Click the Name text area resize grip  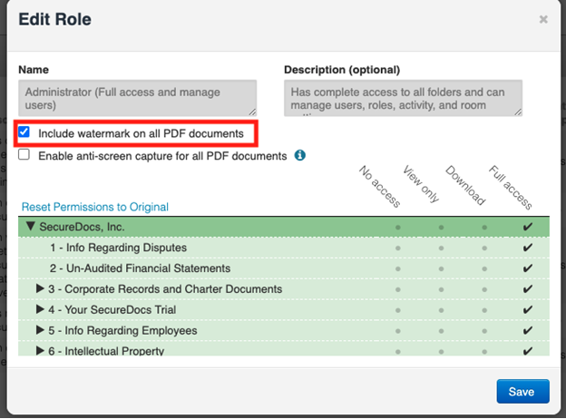[x=253, y=112]
